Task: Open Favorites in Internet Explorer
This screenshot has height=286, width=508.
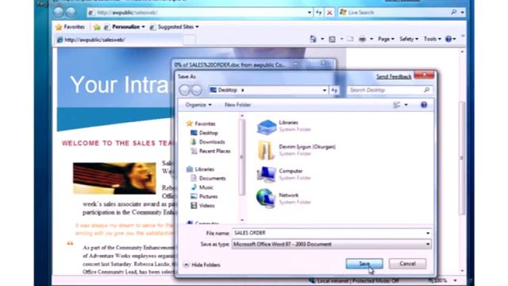Action: (x=71, y=27)
